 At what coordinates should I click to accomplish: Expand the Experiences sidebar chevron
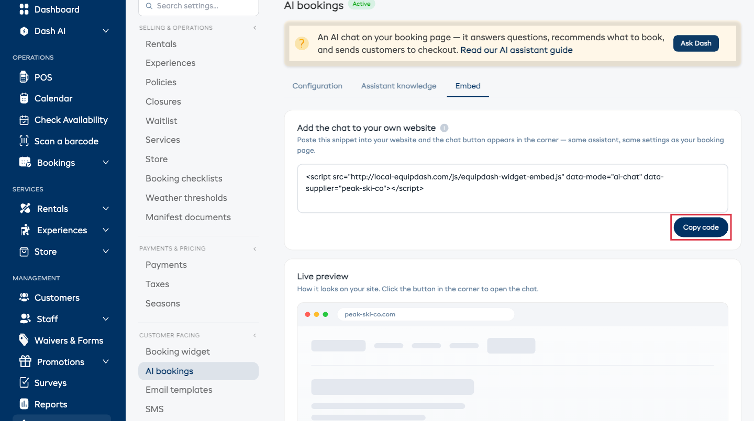coord(106,230)
